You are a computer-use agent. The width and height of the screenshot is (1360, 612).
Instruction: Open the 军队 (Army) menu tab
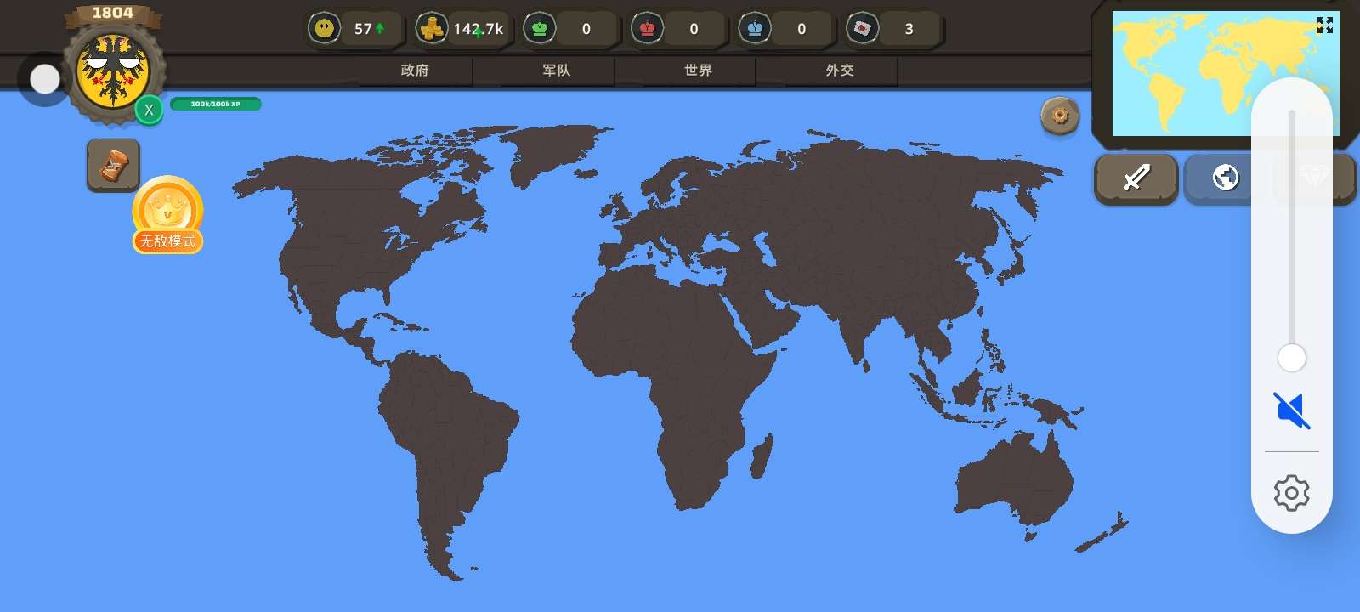click(x=557, y=71)
